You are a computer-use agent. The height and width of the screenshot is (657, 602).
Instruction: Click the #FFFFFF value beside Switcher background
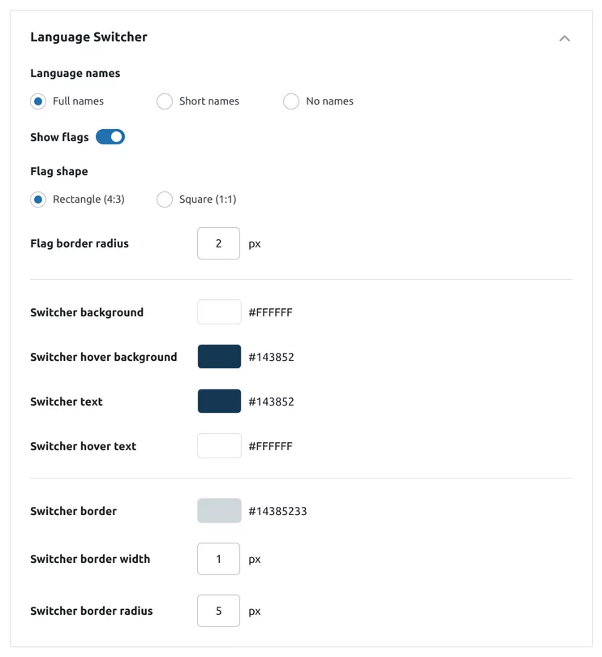[270, 312]
